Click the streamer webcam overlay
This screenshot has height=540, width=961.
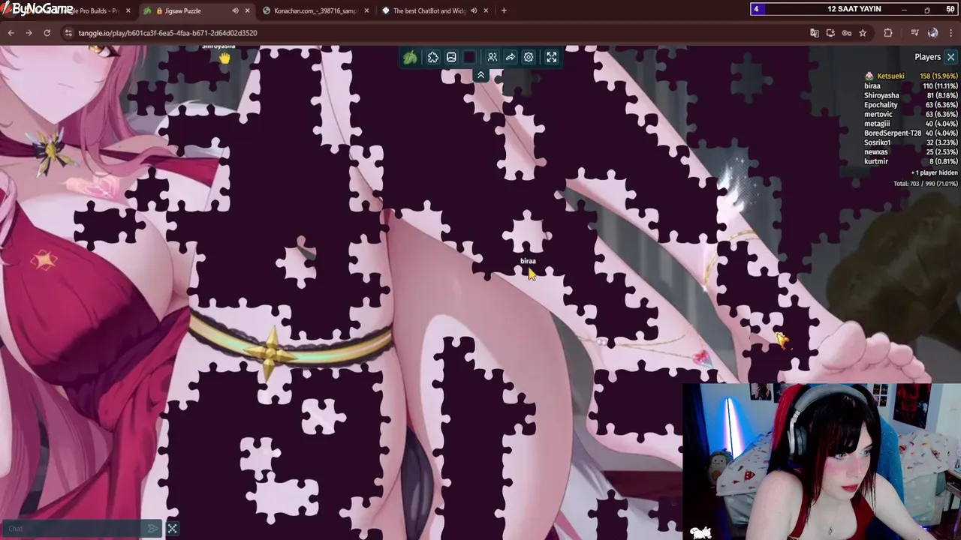coord(821,461)
